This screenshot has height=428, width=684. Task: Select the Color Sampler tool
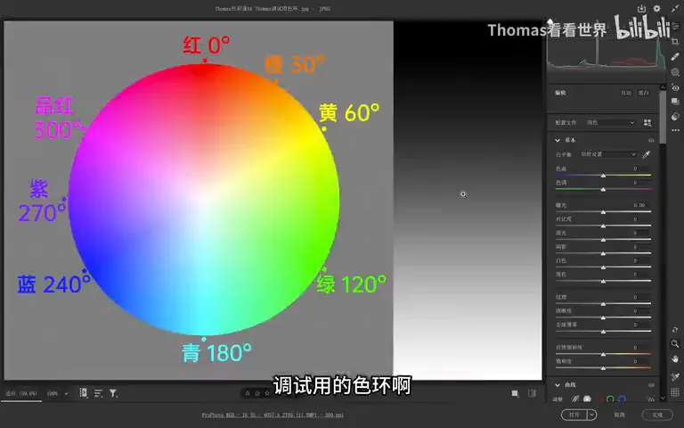[x=675, y=376]
